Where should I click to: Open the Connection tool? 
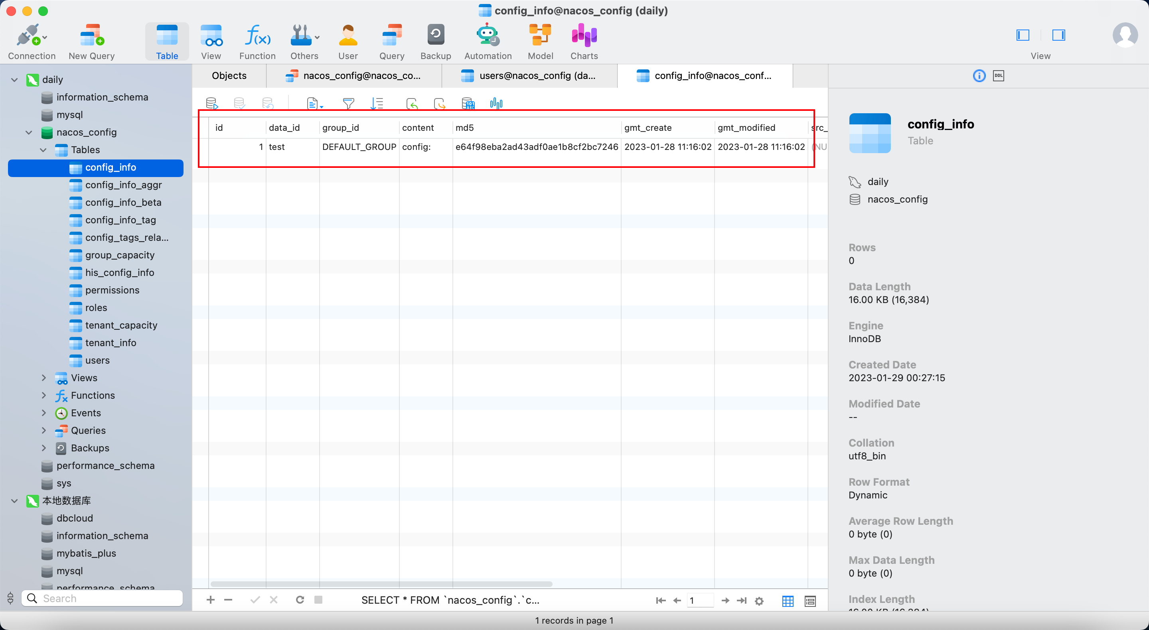click(x=31, y=41)
